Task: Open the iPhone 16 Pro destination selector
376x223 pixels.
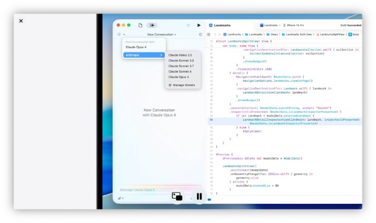Action: pyautogui.click(x=293, y=25)
